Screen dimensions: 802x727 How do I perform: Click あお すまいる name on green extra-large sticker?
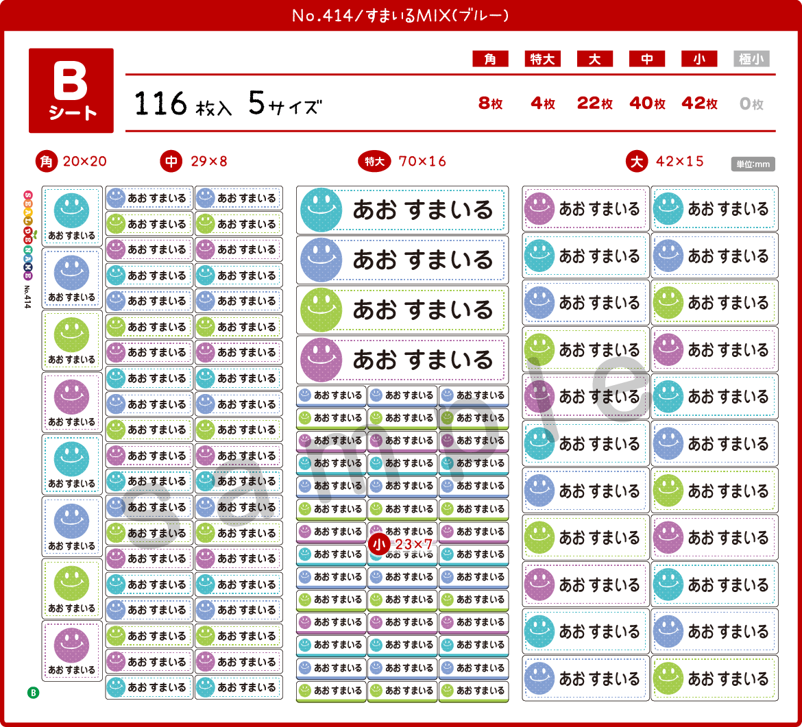423,310
